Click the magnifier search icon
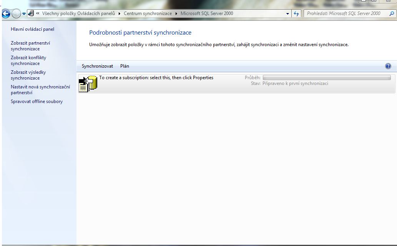This screenshot has height=246, width=397. pos(392,14)
